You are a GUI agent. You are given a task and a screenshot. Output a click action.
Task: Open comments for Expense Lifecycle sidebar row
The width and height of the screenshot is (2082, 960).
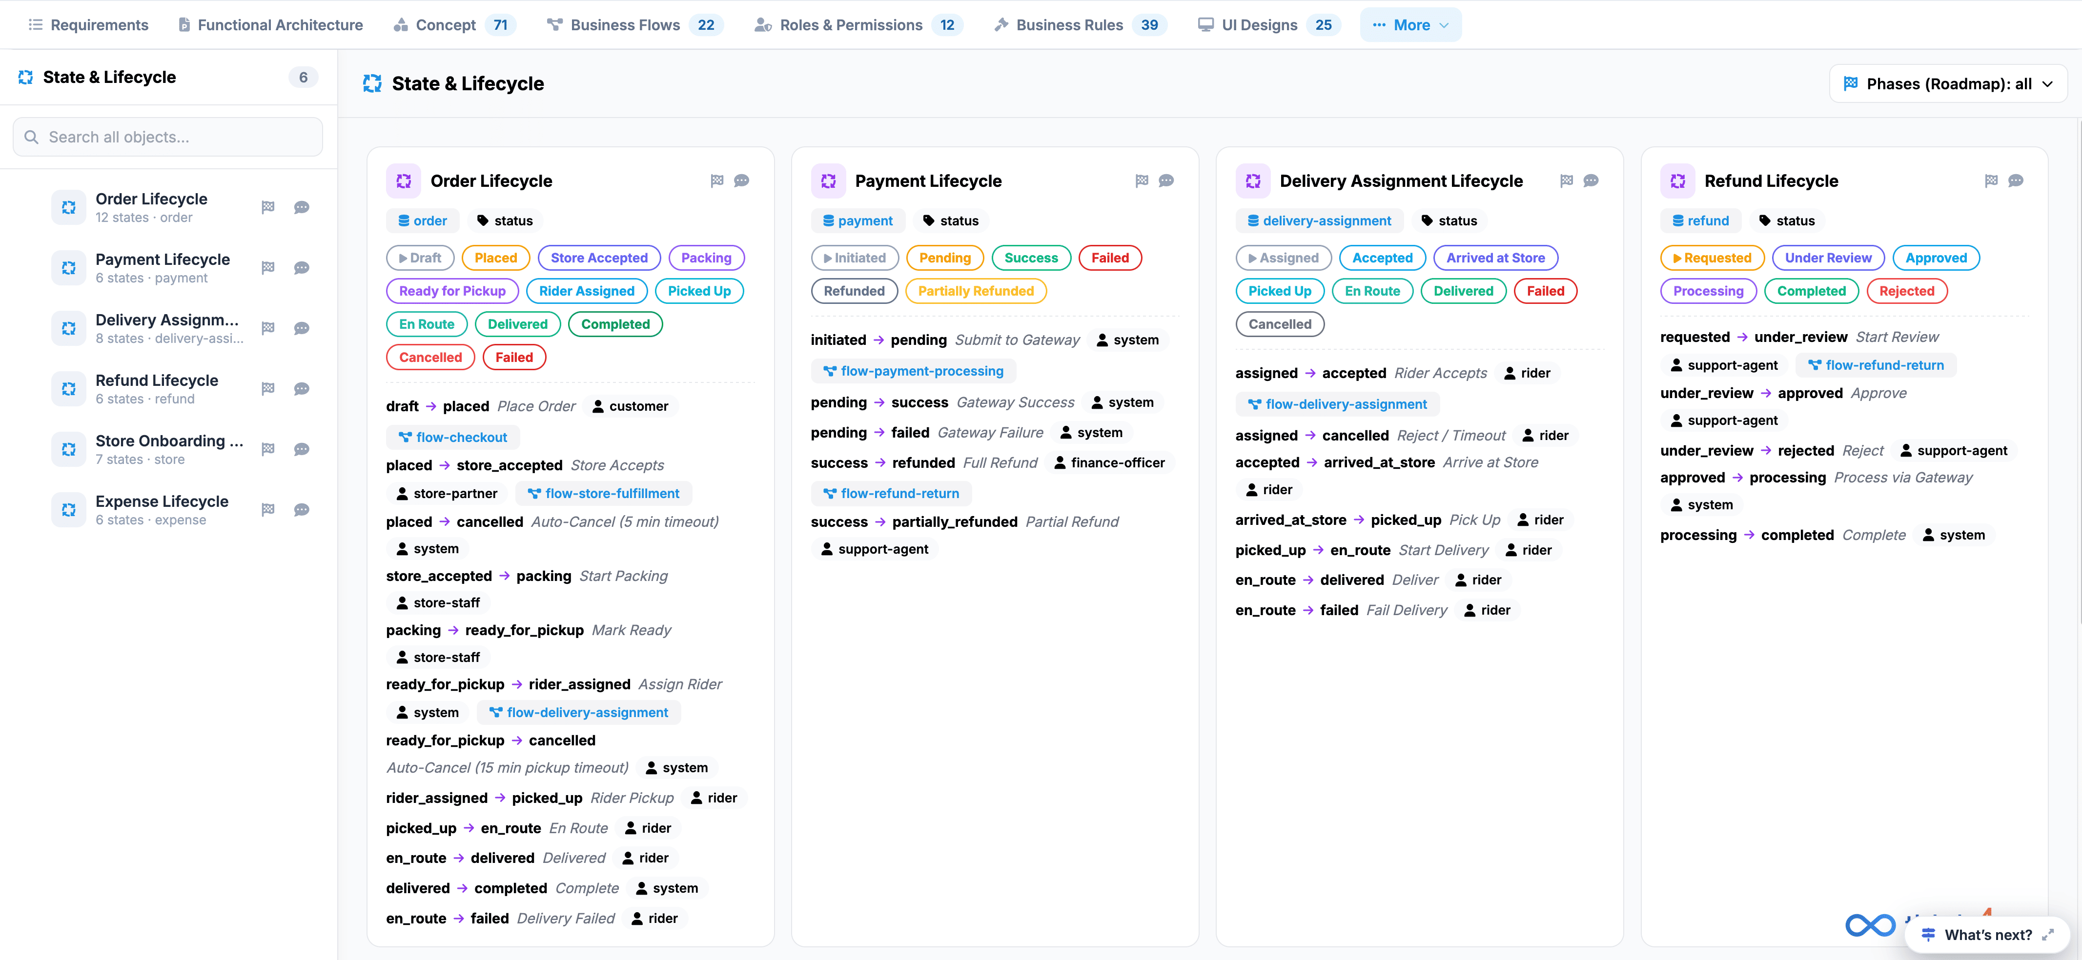pyautogui.click(x=302, y=510)
